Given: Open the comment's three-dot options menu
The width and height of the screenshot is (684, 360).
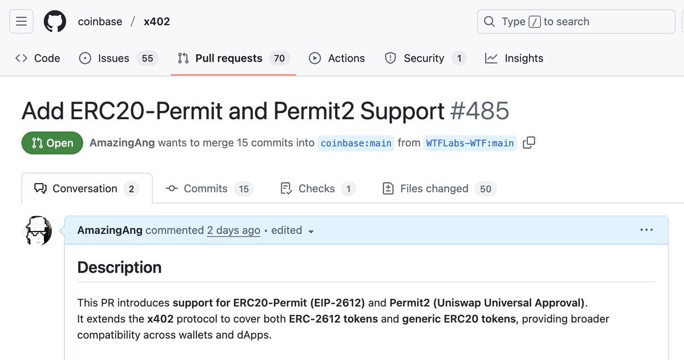Looking at the screenshot, I should pos(646,230).
